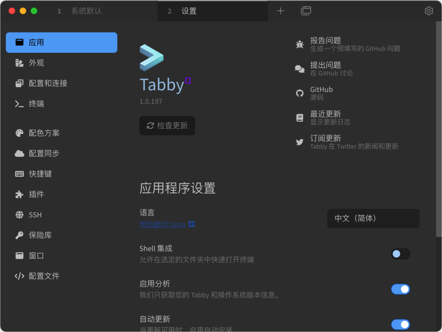Select the 设置 tab
Viewport: 442px width, 332px height.
coord(213,11)
